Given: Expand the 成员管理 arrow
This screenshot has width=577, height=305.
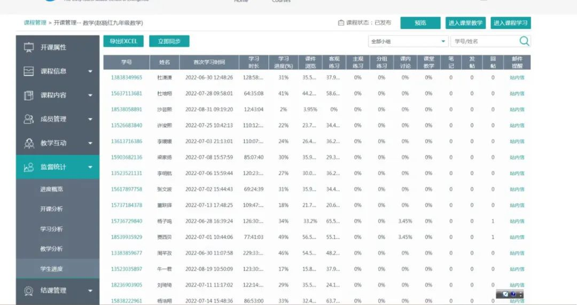Looking at the screenshot, I should point(90,120).
